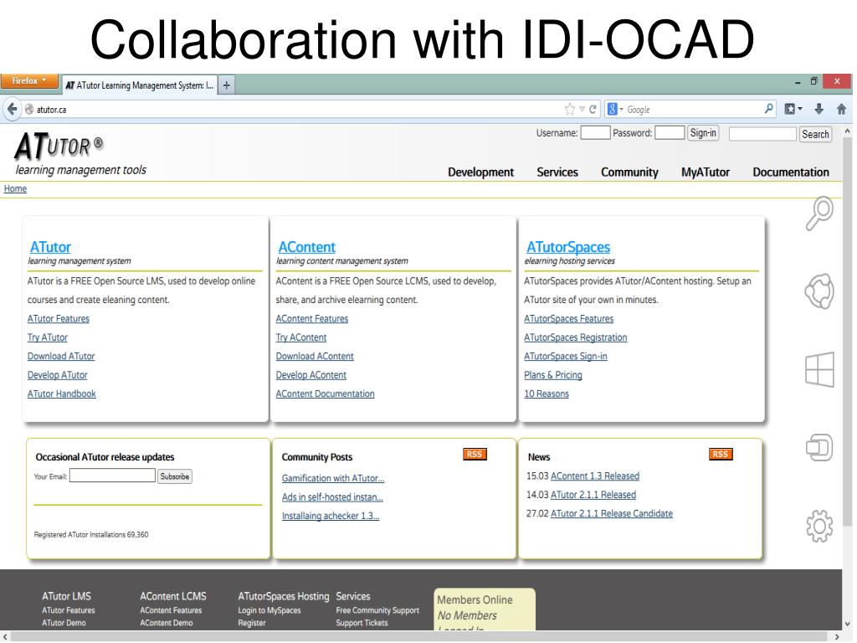Open the Settings gear charm
This screenshot has width=857, height=643.
[820, 526]
